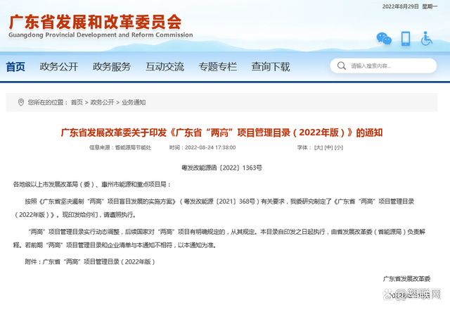This screenshot has height=310, width=450.
Task: Click the magnifier icon in search box
Action: [344, 66]
